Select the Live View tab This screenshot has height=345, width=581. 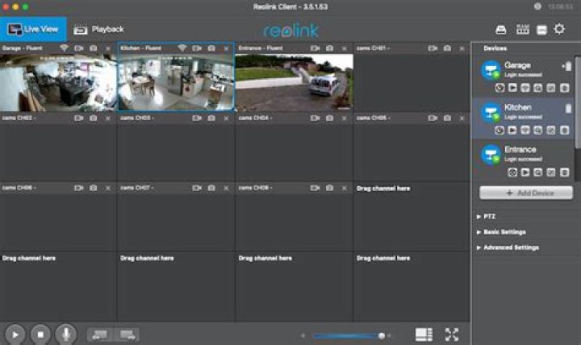click(33, 29)
